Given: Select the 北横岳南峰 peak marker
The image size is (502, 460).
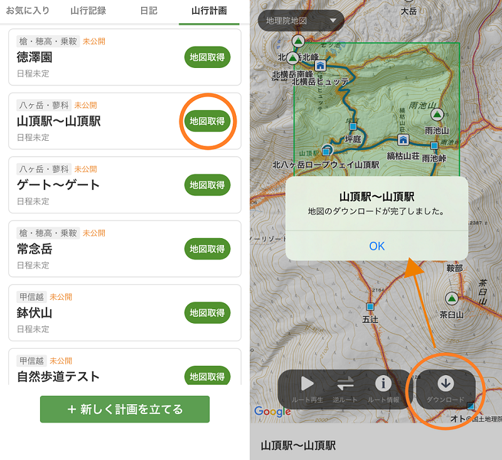Looking at the screenshot, I should pos(292,58).
